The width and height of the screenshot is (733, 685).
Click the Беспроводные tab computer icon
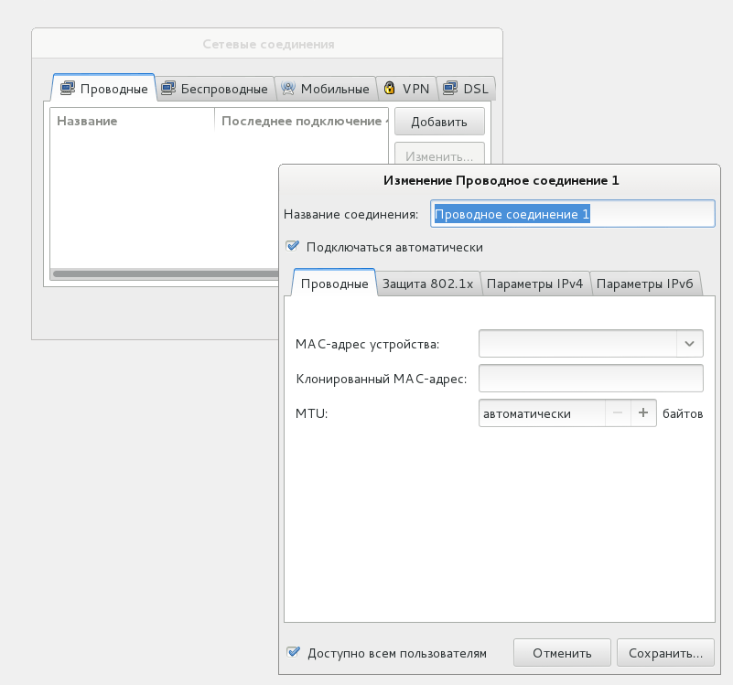tap(168, 88)
